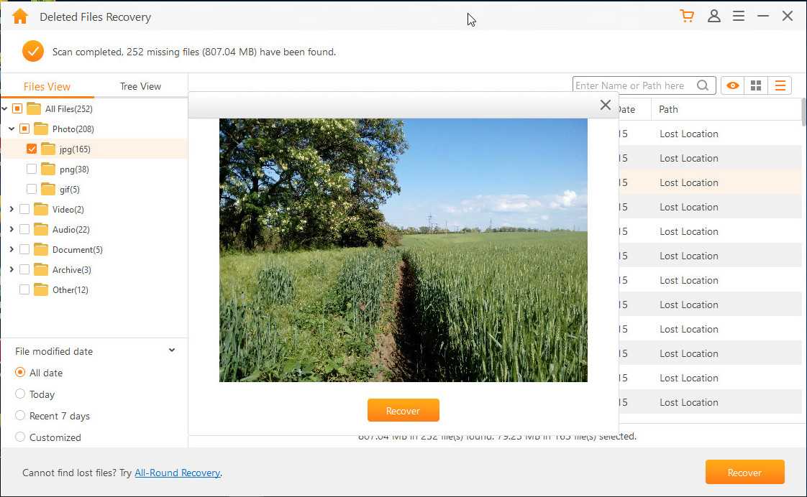Check the png(38) folder checkbox
The width and height of the screenshot is (807, 497).
32,169
